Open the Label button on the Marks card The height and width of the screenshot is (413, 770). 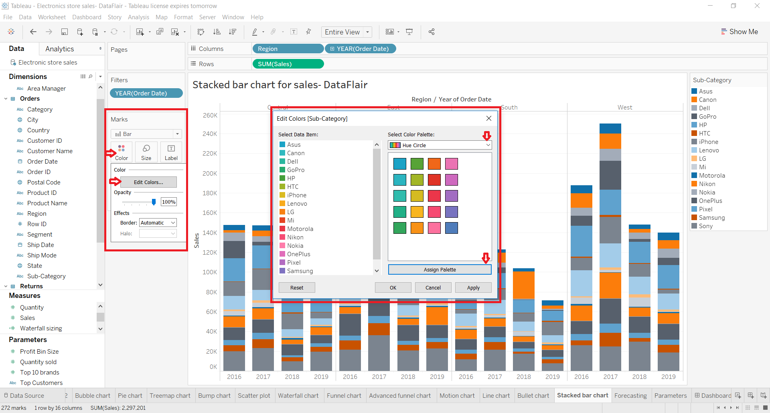171,152
